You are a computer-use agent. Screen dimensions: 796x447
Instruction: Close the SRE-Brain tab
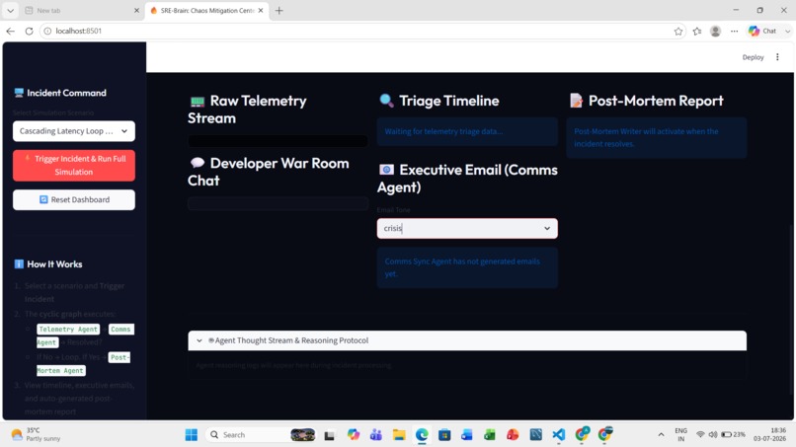click(x=261, y=10)
